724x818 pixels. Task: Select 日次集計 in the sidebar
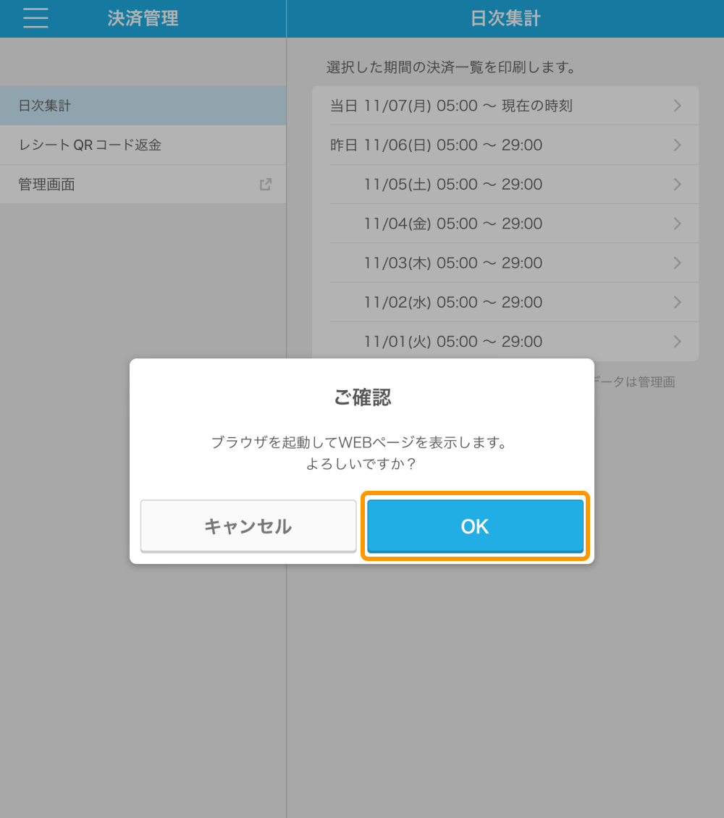[x=45, y=106]
